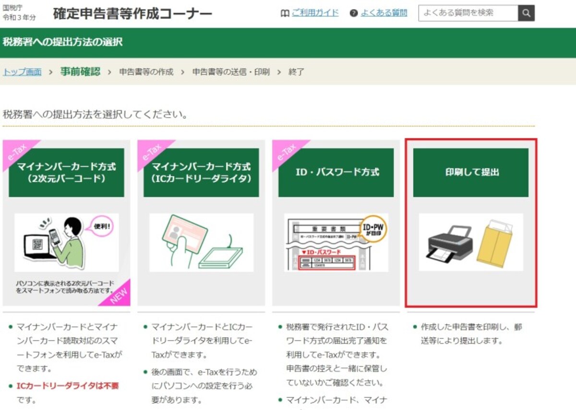Click the 申告書等の送信・印刷 breadcrumb step

(x=231, y=72)
